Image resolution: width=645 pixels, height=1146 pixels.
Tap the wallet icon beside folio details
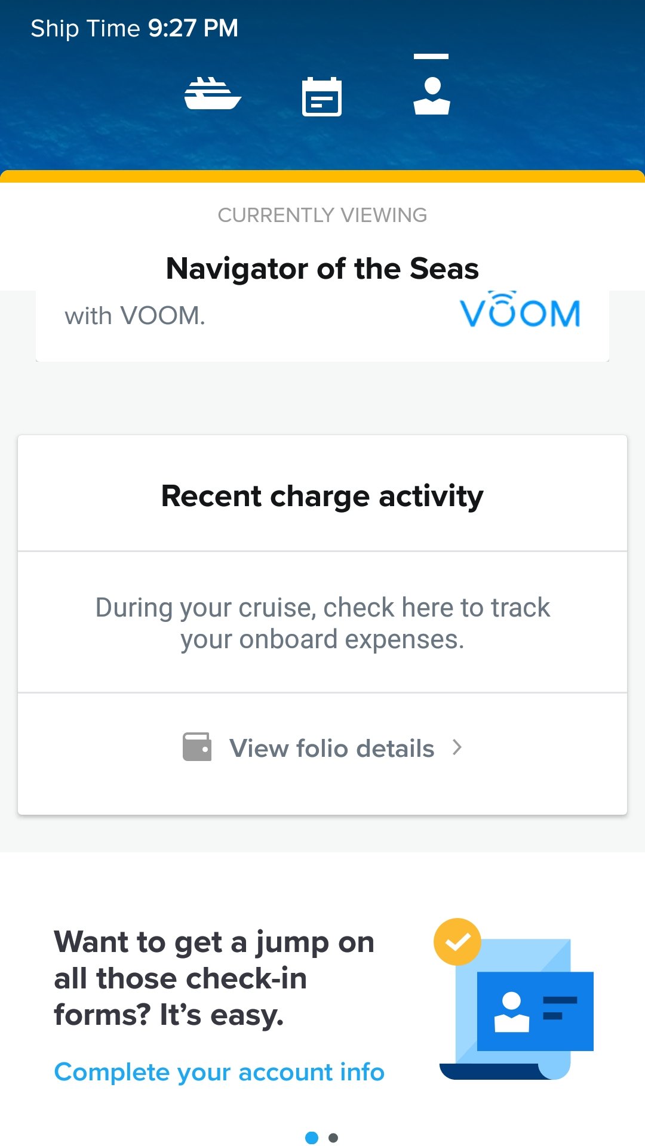[197, 747]
